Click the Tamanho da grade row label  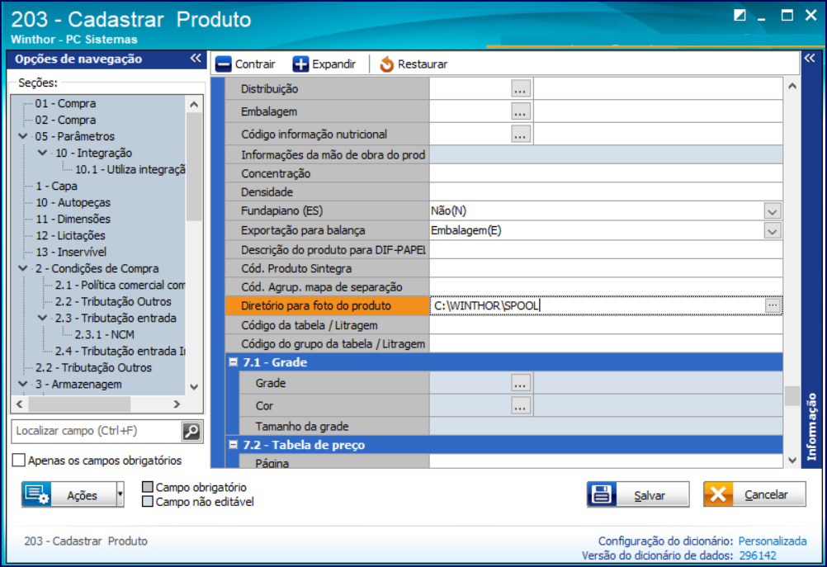coord(302,426)
